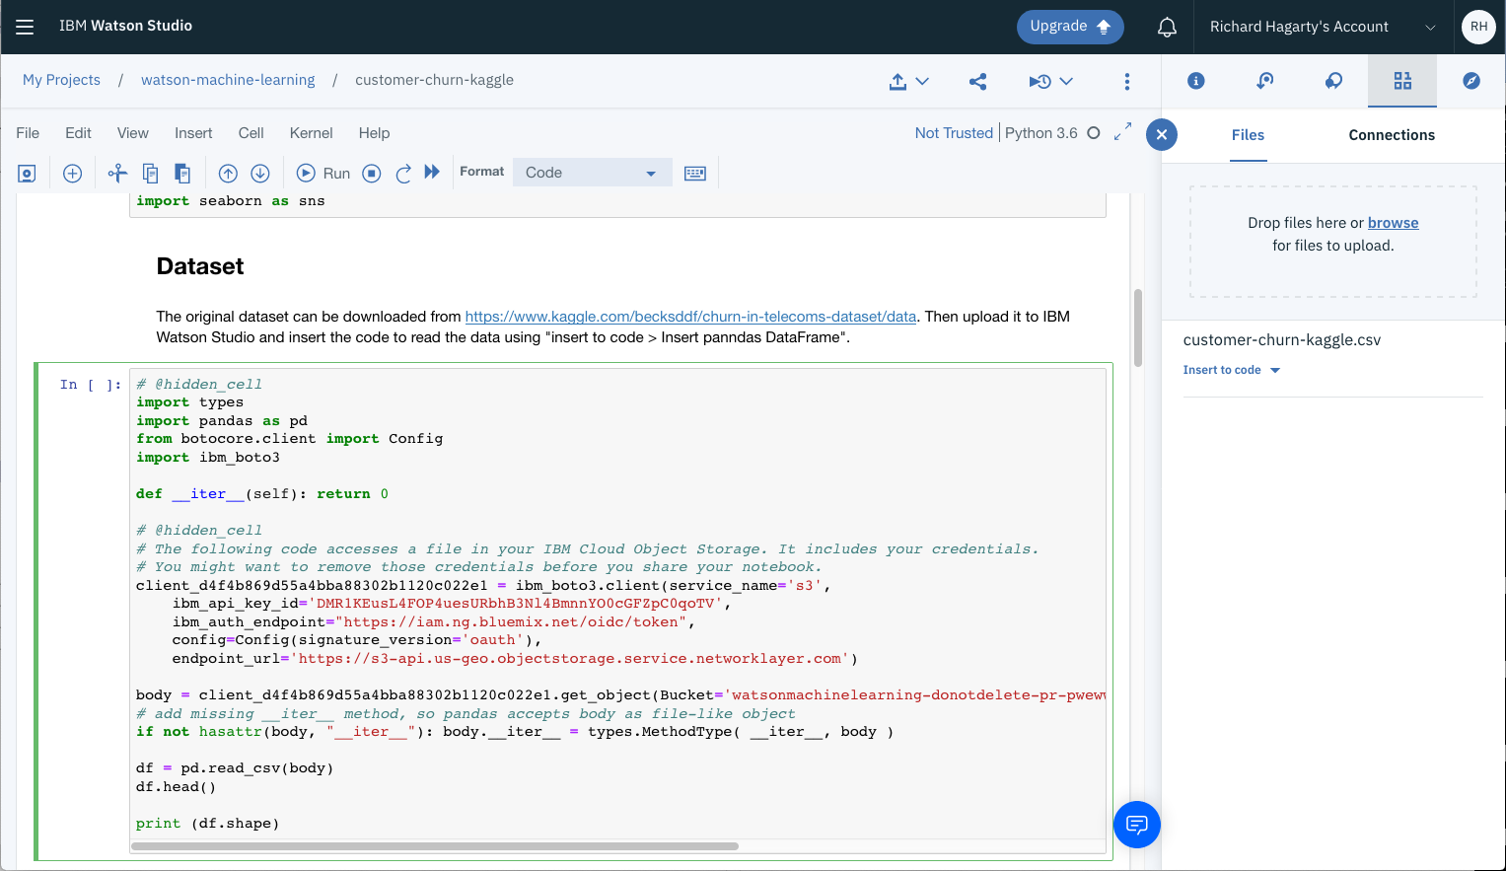Screen dimensions: 1506x871
Task: Close the side data panel
Action: 1162,135
